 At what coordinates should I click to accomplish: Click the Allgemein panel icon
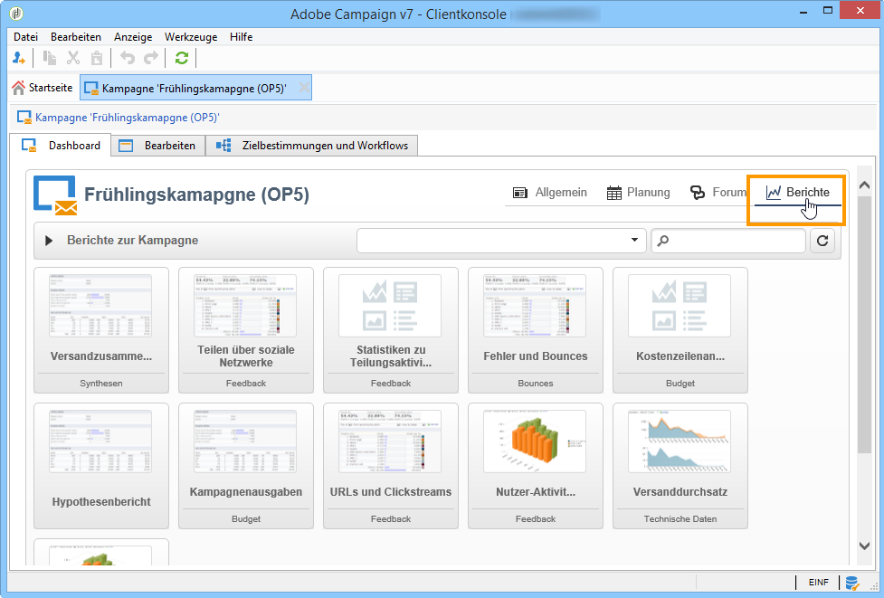click(x=519, y=193)
